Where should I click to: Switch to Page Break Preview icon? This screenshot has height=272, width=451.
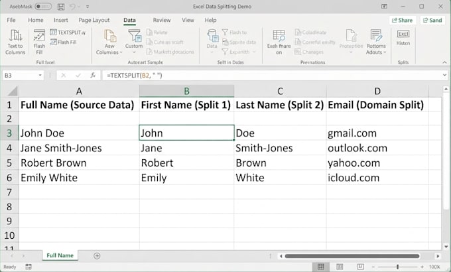(360, 267)
